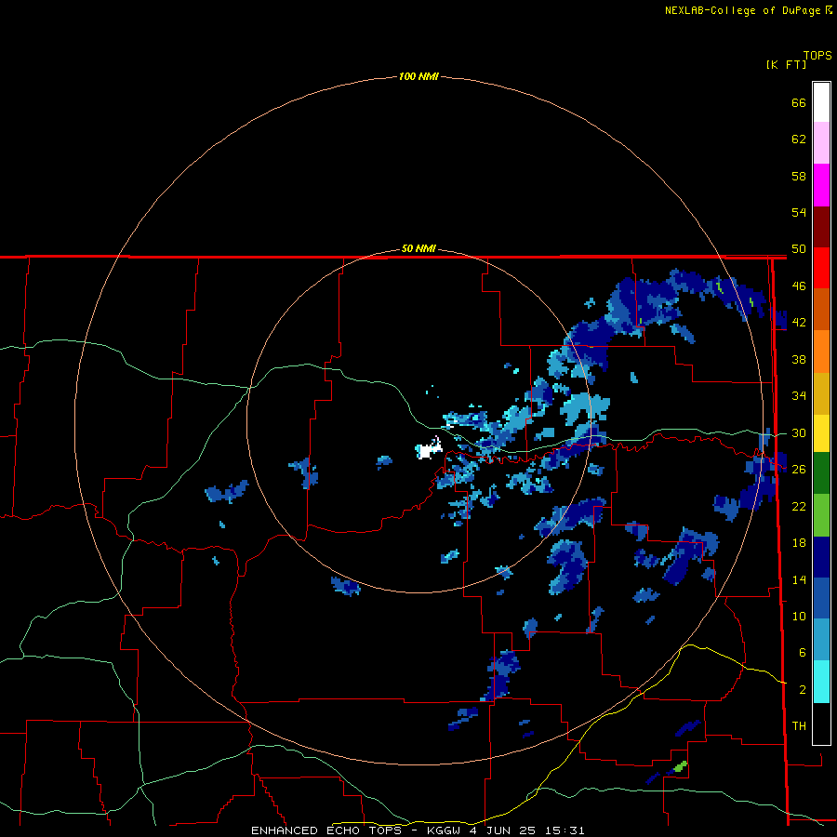Screen dimensions: 837x837
Task: Click the 30 legend value
Action: [799, 432]
